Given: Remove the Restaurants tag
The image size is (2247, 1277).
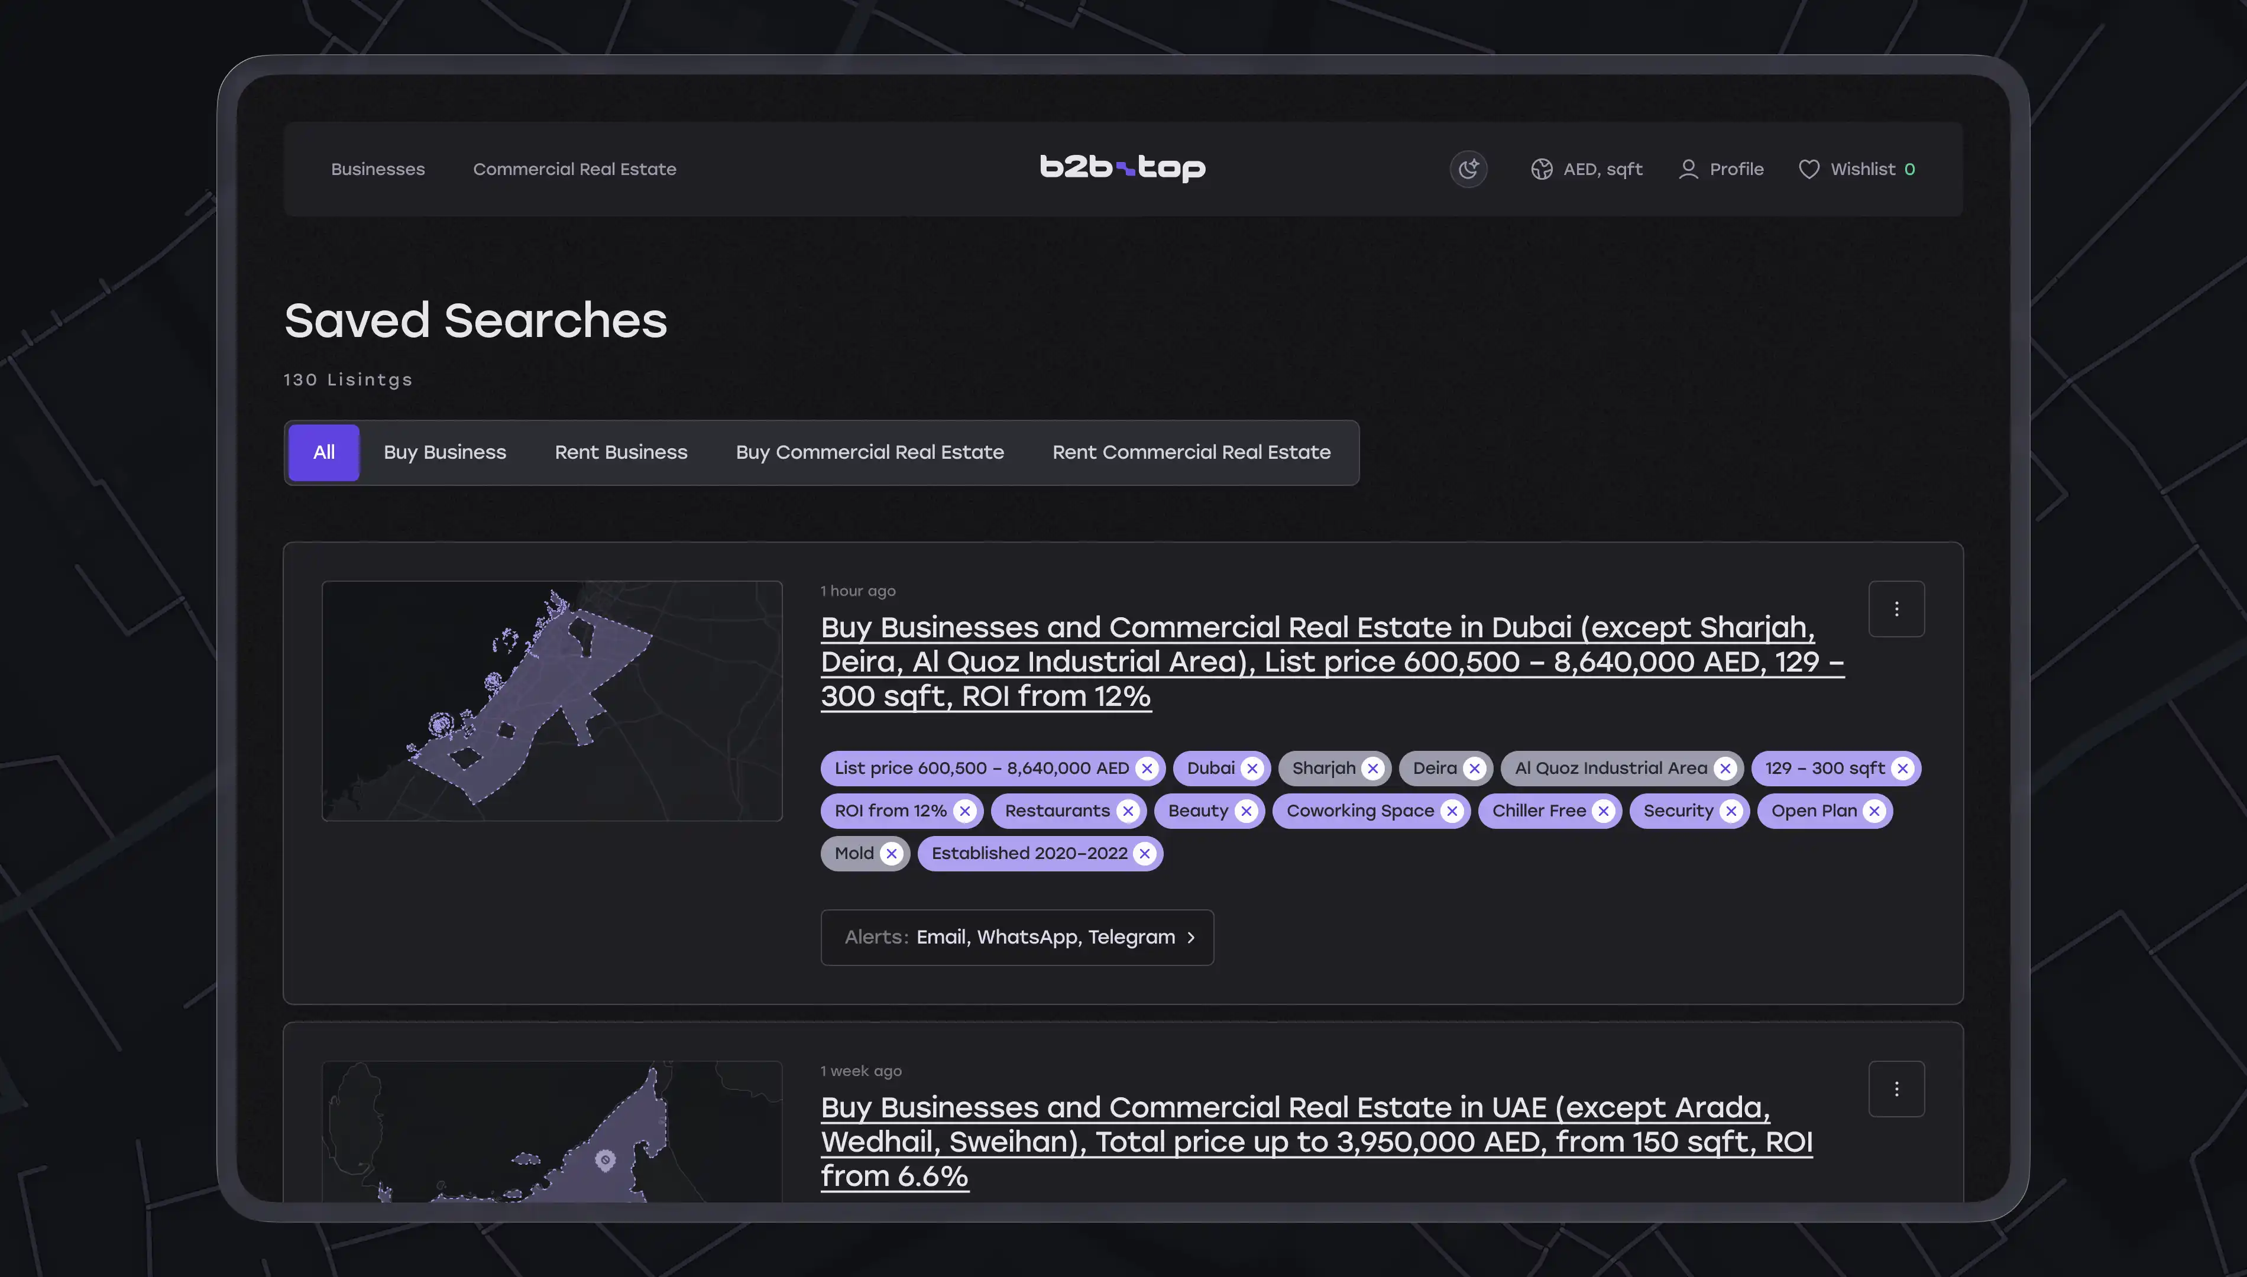Looking at the screenshot, I should coord(1128,811).
